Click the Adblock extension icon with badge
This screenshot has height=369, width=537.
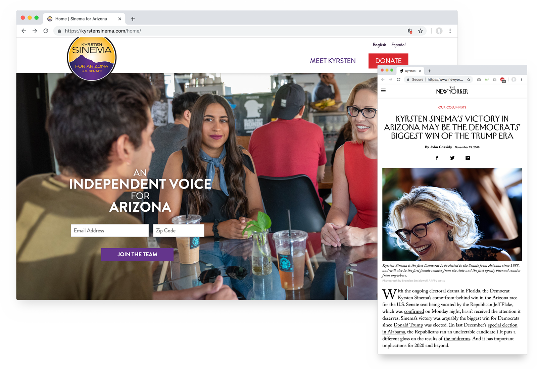point(503,80)
